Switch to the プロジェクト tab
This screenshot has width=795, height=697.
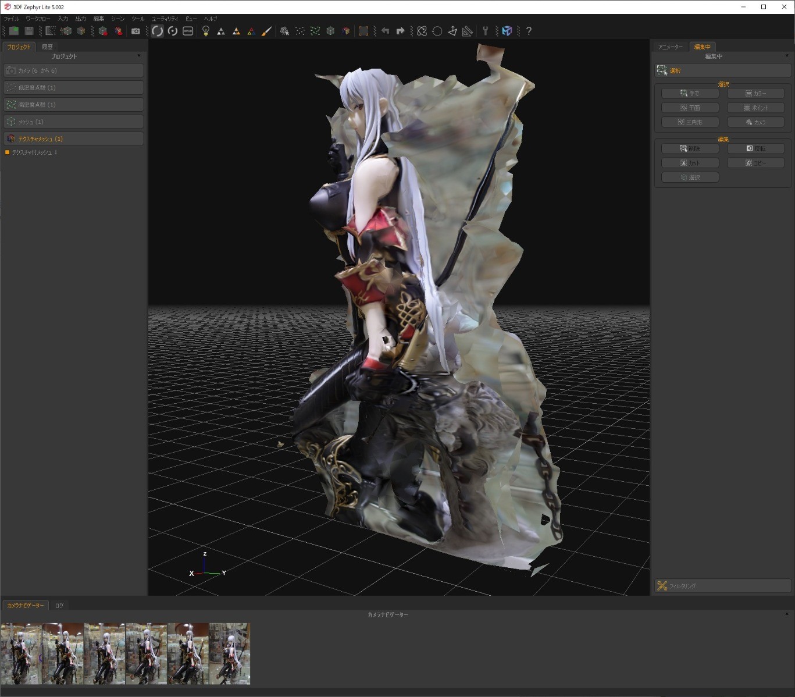click(x=19, y=47)
